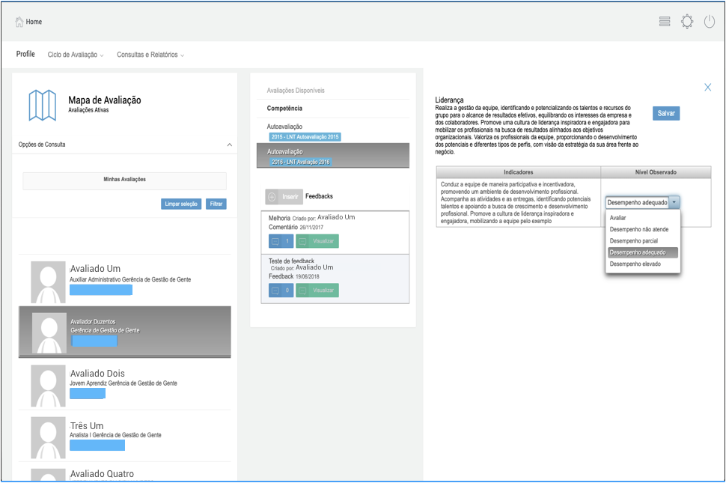Screen dimensions: 726x483
Task: Choose the highlighted Desempenho adequado option
Action: coord(643,252)
